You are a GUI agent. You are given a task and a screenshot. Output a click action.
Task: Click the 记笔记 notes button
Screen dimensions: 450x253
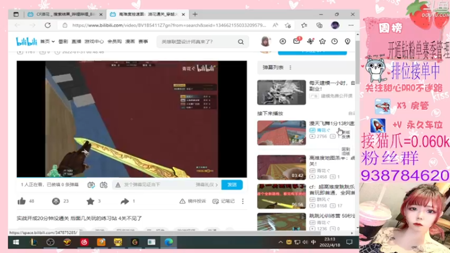223,201
